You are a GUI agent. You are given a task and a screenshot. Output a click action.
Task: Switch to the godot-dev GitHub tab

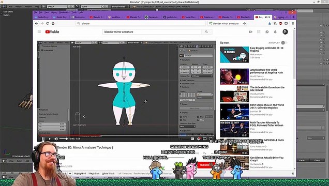tap(171, 17)
